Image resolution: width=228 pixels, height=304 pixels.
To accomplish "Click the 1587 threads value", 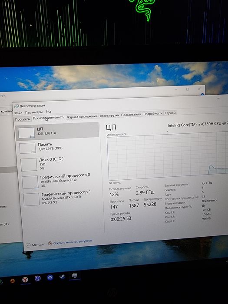I will coord(134,205).
